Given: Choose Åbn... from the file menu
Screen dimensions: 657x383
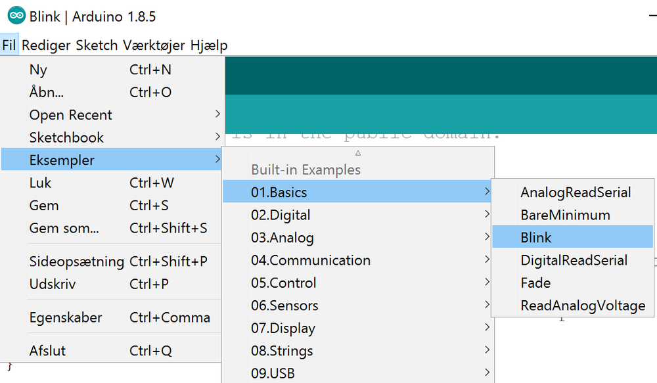Looking at the screenshot, I should [47, 93].
